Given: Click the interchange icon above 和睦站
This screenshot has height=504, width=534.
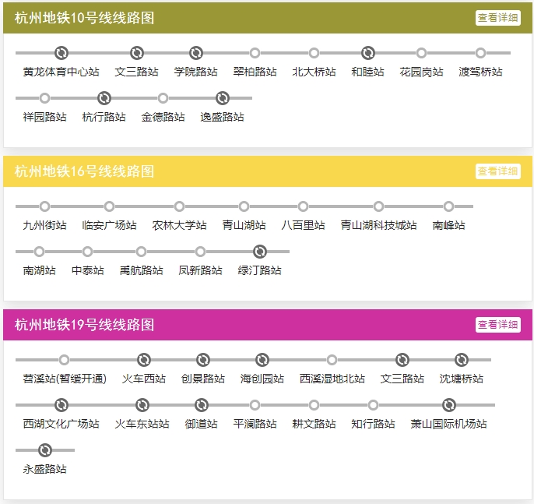Looking at the screenshot, I should click(x=368, y=53).
